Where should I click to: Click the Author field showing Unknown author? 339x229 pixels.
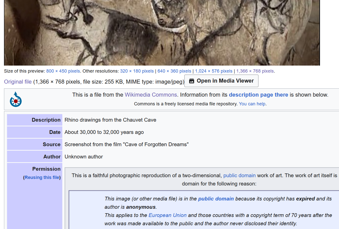pos(84,157)
